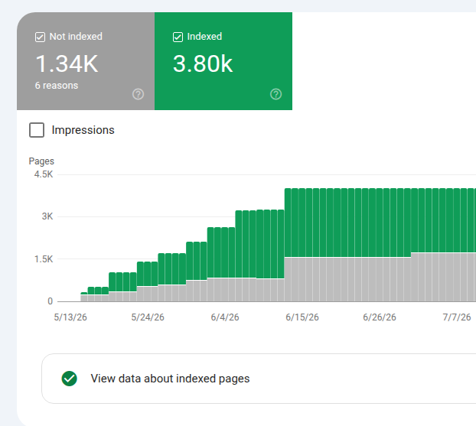Click the 1.5K axis label
Viewport: 476px width, 426px height.
(x=44, y=259)
